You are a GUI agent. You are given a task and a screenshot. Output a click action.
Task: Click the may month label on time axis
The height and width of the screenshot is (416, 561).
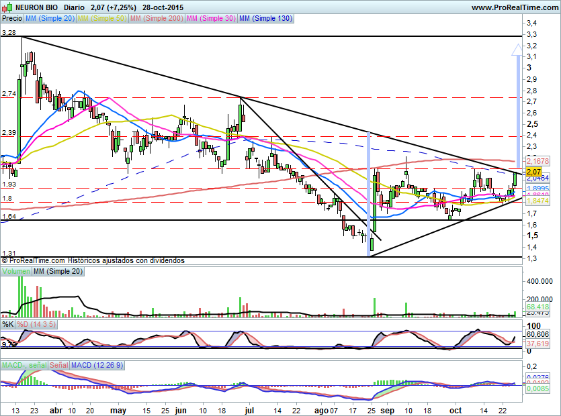118,411
